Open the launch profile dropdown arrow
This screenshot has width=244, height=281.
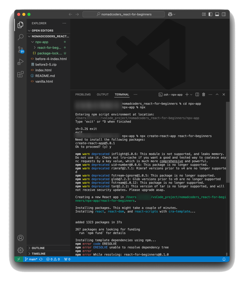(x=191, y=95)
